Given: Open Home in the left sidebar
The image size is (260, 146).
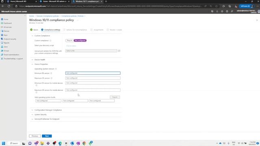Looking at the screenshot, I should pyautogui.click(x=5, y=19).
